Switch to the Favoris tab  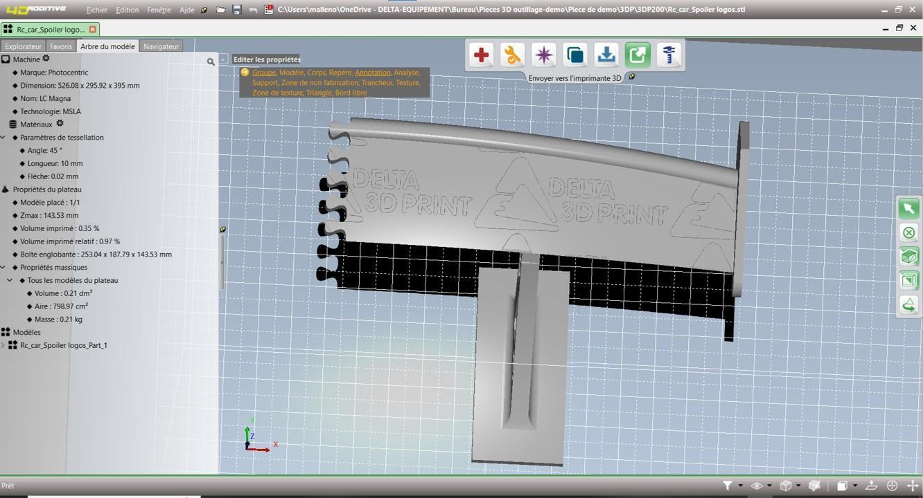pyautogui.click(x=61, y=46)
